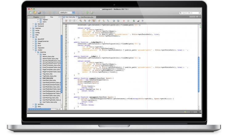Click the red Start Macro Recording icon
The image size is (228, 135).
tap(124, 21)
